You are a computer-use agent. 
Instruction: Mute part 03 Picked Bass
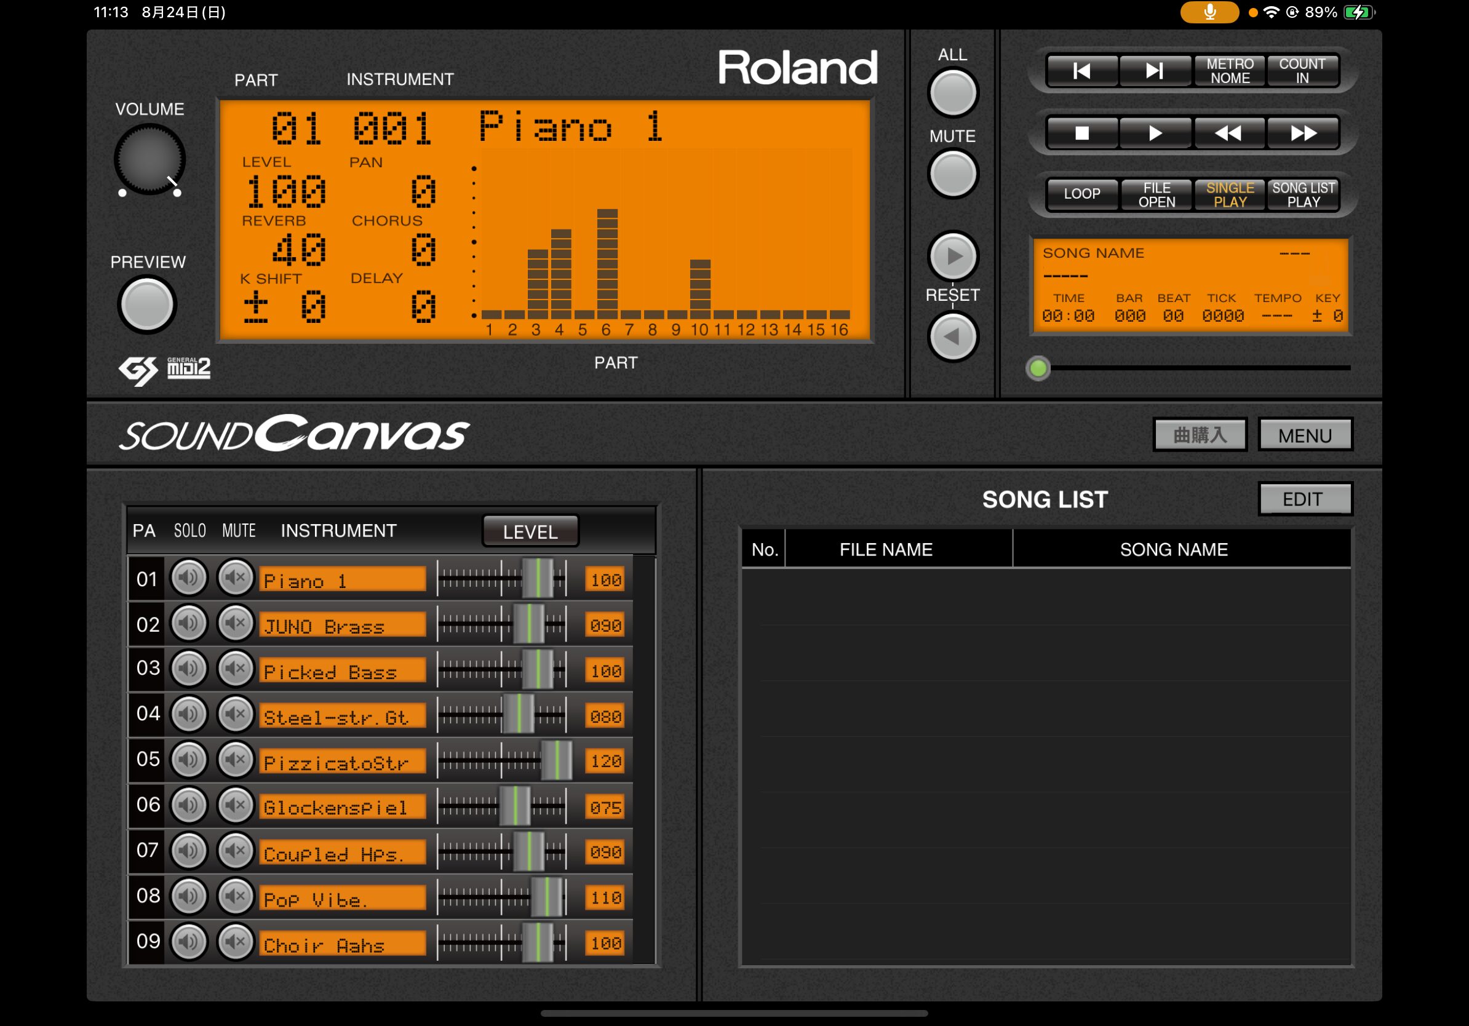point(236,669)
